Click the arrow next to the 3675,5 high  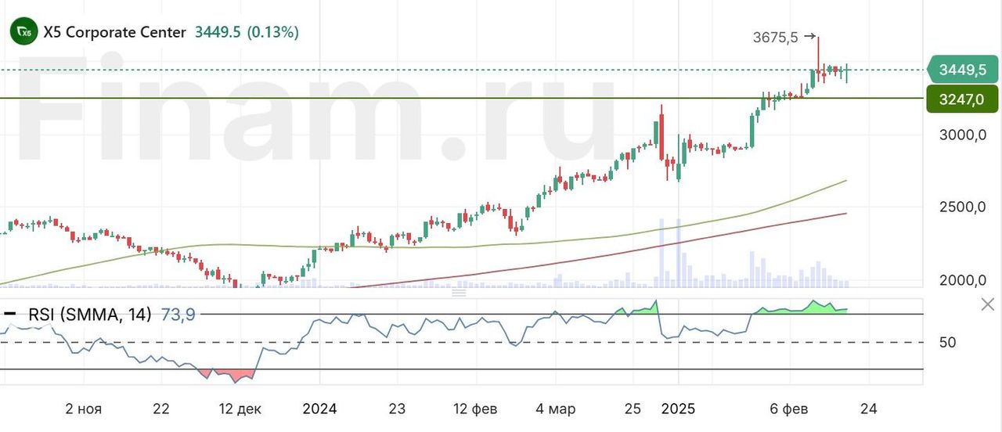[x=809, y=36]
